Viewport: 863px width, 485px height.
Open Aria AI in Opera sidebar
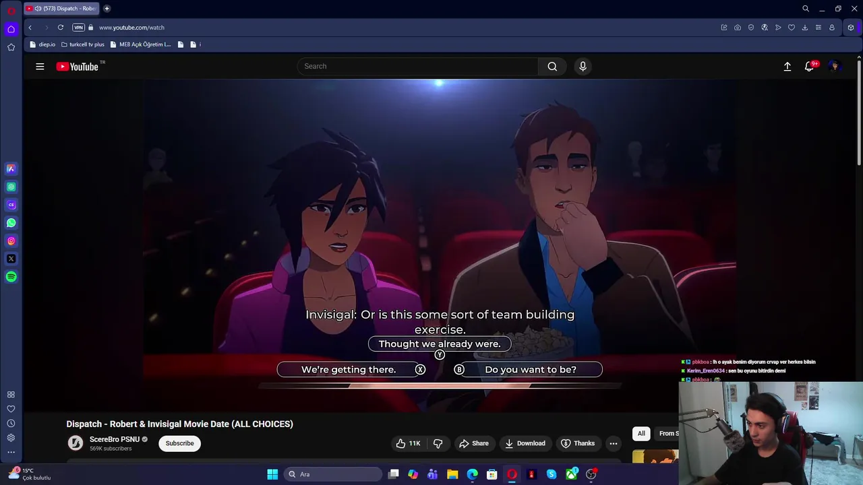[11, 169]
